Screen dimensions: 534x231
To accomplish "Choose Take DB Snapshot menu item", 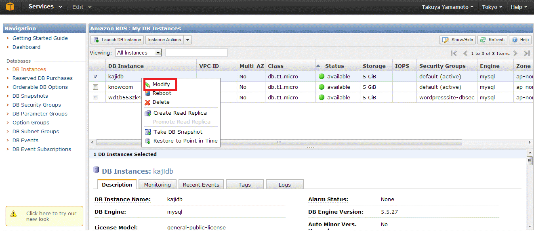I will 178,132.
